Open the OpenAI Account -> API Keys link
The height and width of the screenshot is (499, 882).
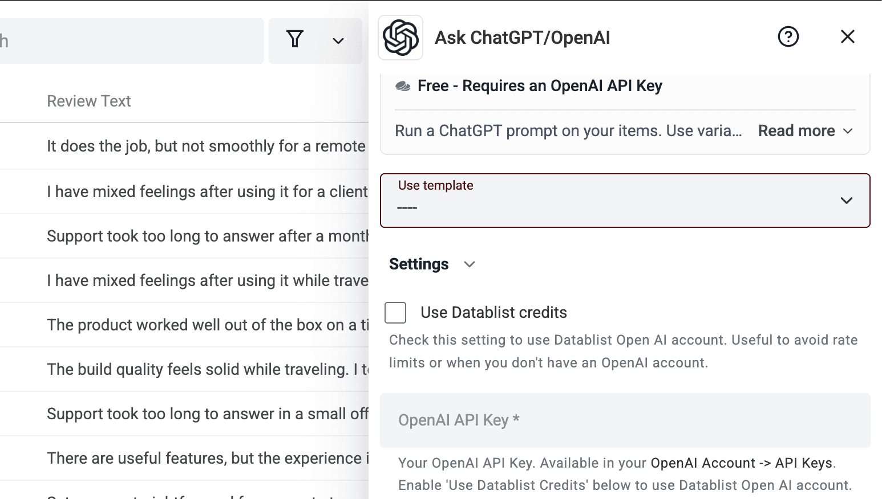coord(741,463)
